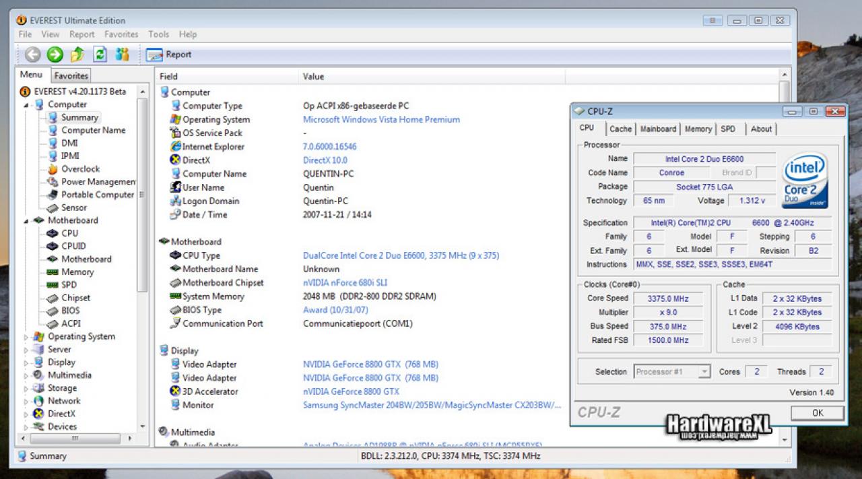Click the Value column header
The image size is (862, 479).
point(431,76)
